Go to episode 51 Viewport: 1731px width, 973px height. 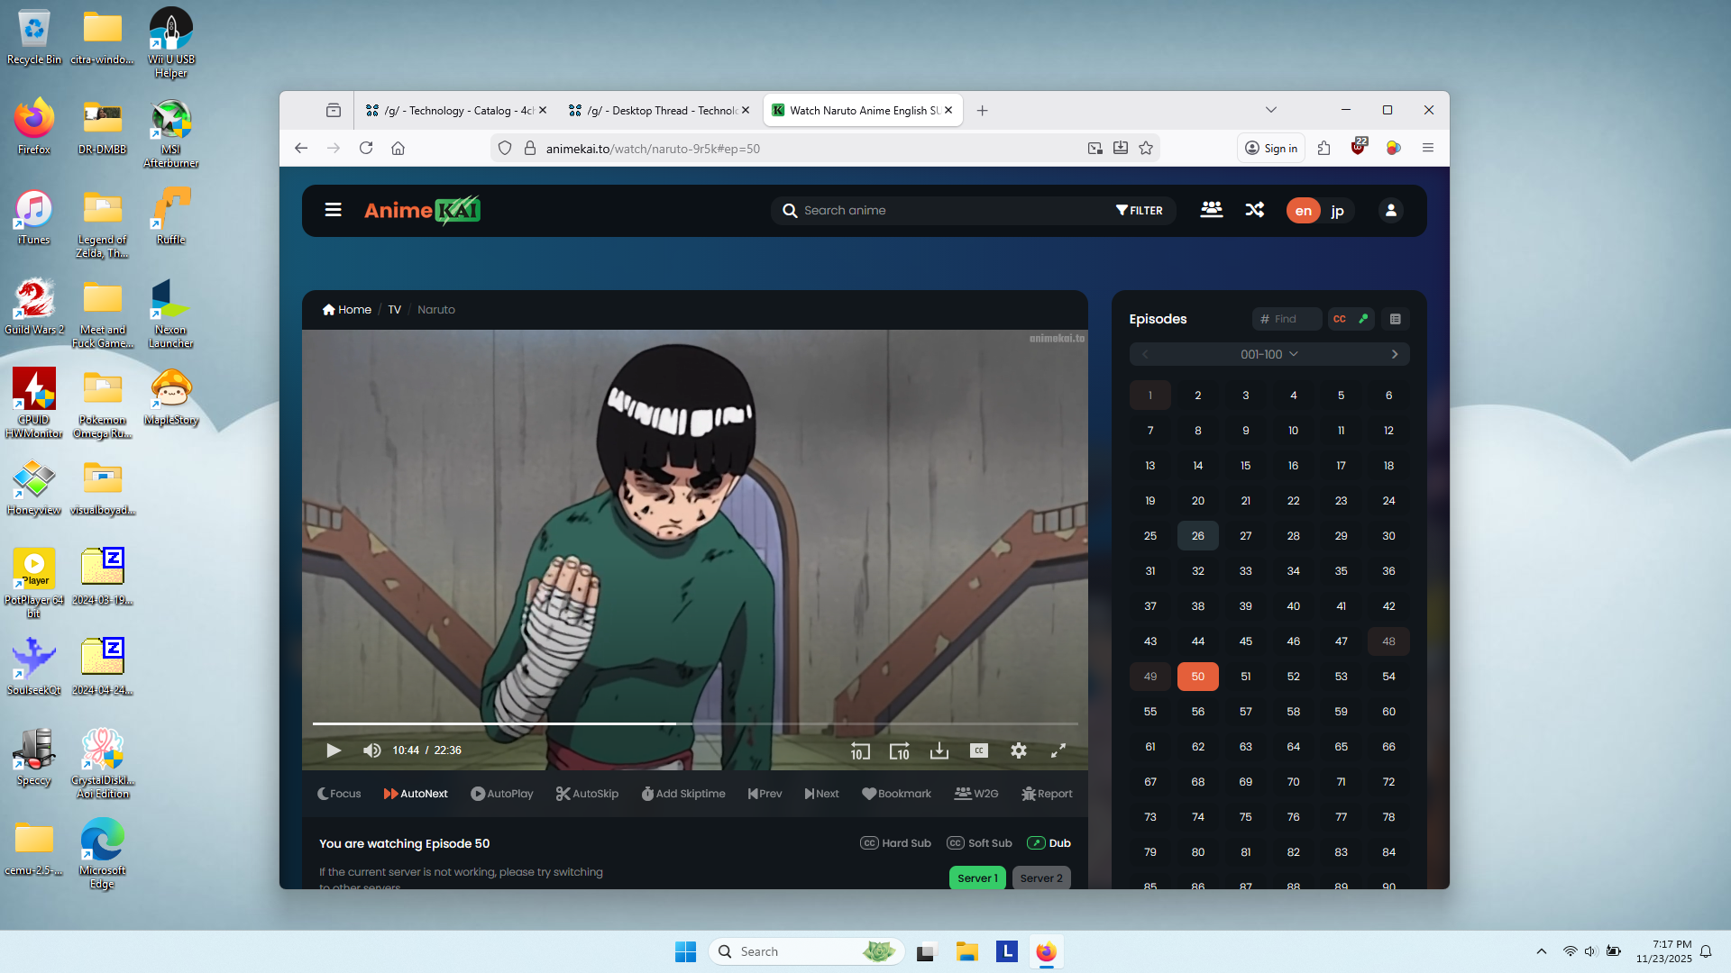[1245, 677]
